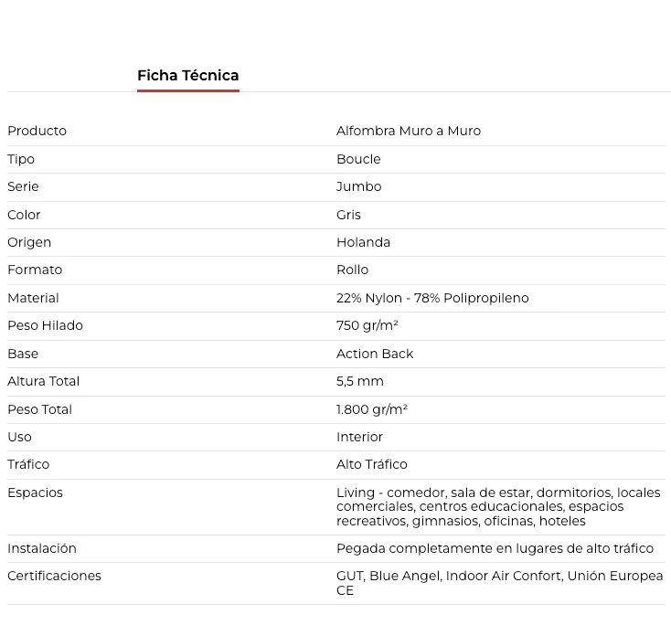
Task: Select the Producto row label
Action: 37,131
